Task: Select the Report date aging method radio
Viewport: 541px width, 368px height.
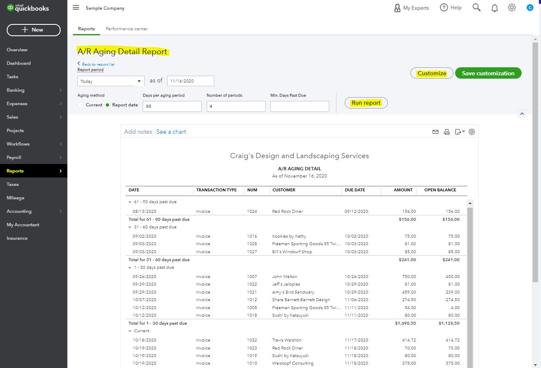Action: [108, 105]
